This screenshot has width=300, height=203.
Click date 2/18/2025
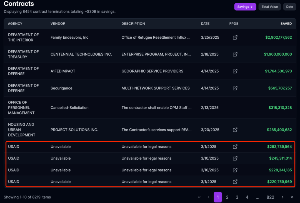point(210,54)
